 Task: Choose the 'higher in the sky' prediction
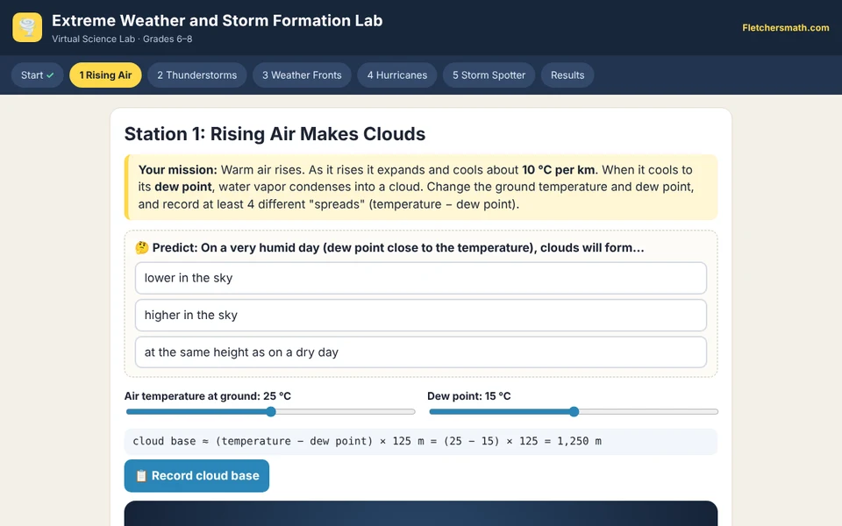click(421, 315)
